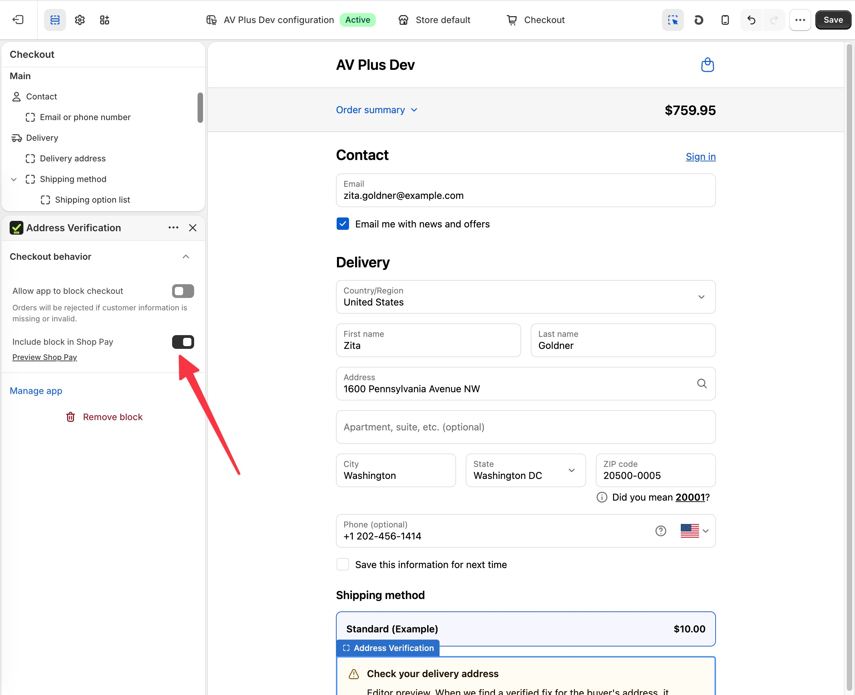Click the Remove block trash icon
The image size is (855, 695).
(71, 417)
